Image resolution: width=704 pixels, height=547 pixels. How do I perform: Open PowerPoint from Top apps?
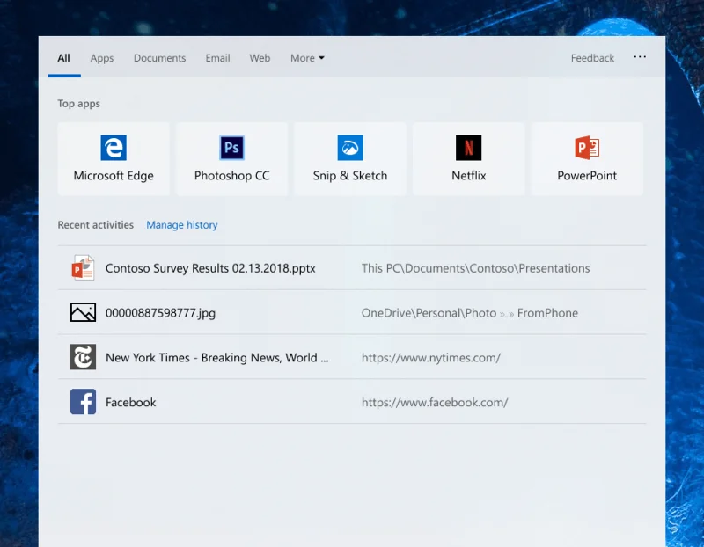click(586, 158)
